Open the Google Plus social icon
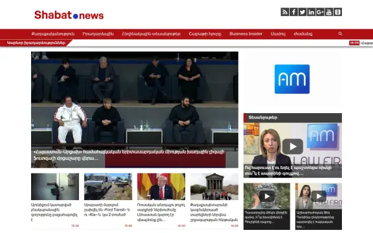The height and width of the screenshot is (233, 373). click(320, 12)
